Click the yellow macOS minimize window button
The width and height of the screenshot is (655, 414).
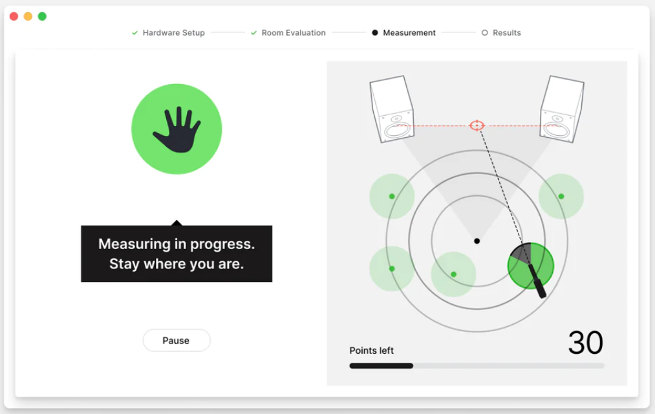pos(28,16)
